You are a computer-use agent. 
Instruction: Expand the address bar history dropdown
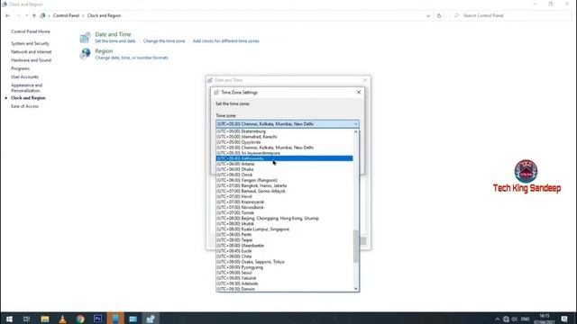tap(428, 16)
